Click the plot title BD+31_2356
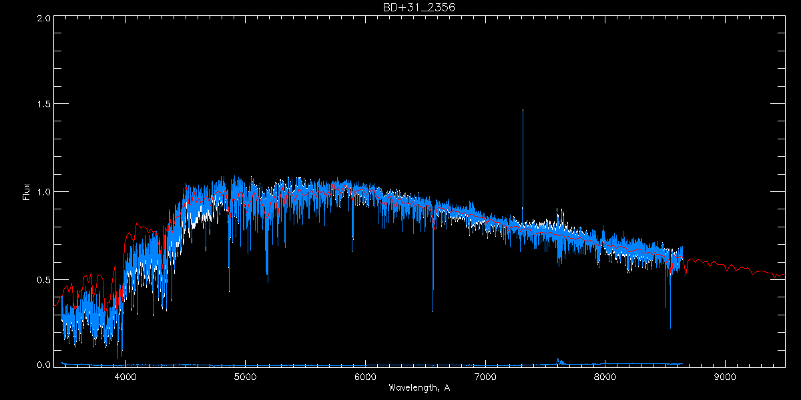 [x=419, y=7]
